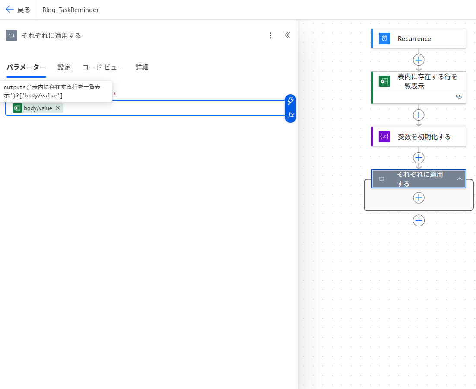Open the コード ビュー tab
Viewport: 476px width, 389px height.
point(103,67)
